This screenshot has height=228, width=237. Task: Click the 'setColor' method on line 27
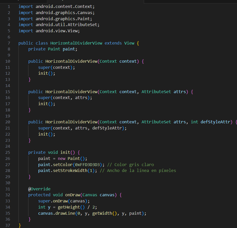(63, 165)
